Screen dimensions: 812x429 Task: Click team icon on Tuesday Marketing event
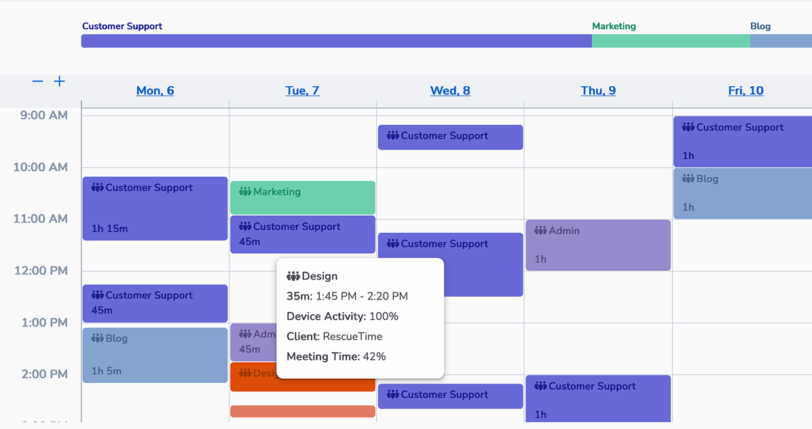pyautogui.click(x=245, y=192)
